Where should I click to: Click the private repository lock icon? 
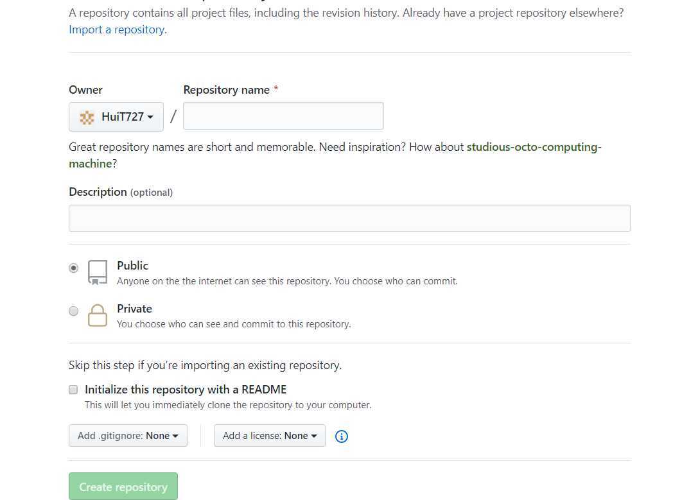pos(98,316)
